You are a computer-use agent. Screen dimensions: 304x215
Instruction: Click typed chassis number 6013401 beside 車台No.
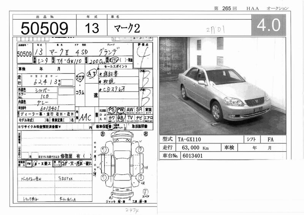click(193, 156)
